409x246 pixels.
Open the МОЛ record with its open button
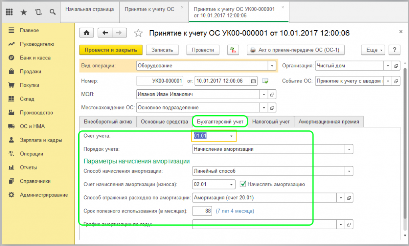coord(272,94)
